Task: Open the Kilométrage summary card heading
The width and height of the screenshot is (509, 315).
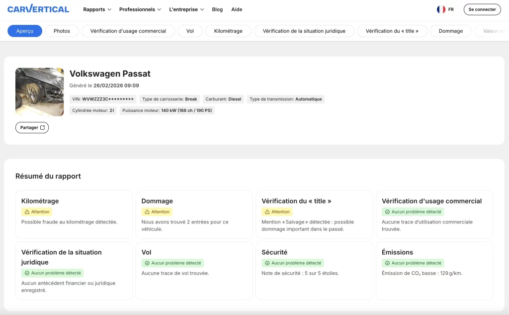Action: (40, 201)
